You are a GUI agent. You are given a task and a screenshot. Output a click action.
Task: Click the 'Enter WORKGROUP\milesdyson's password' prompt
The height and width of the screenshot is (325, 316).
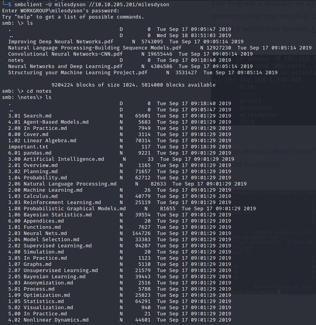click(61, 10)
